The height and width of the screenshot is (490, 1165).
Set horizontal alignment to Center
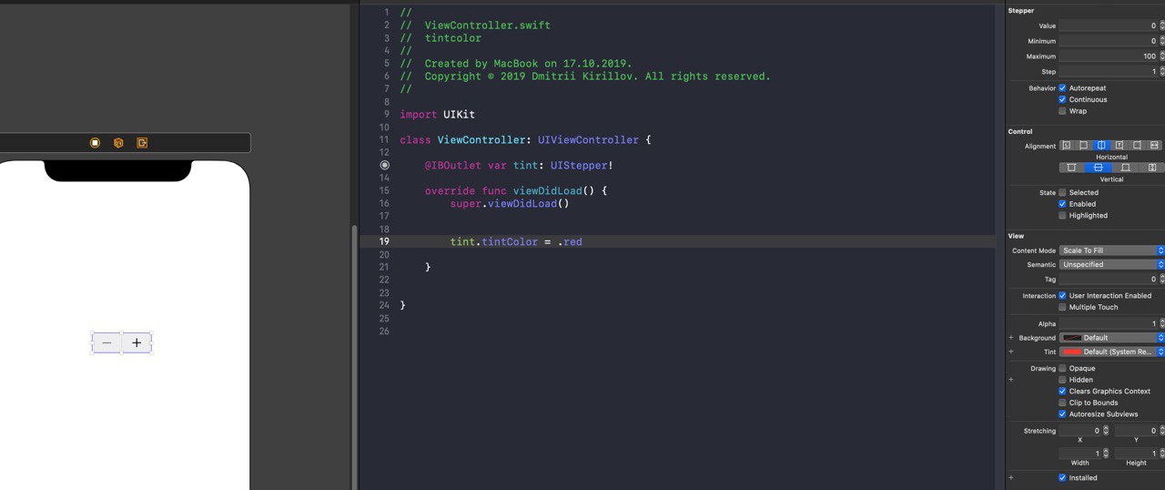coord(1101,146)
